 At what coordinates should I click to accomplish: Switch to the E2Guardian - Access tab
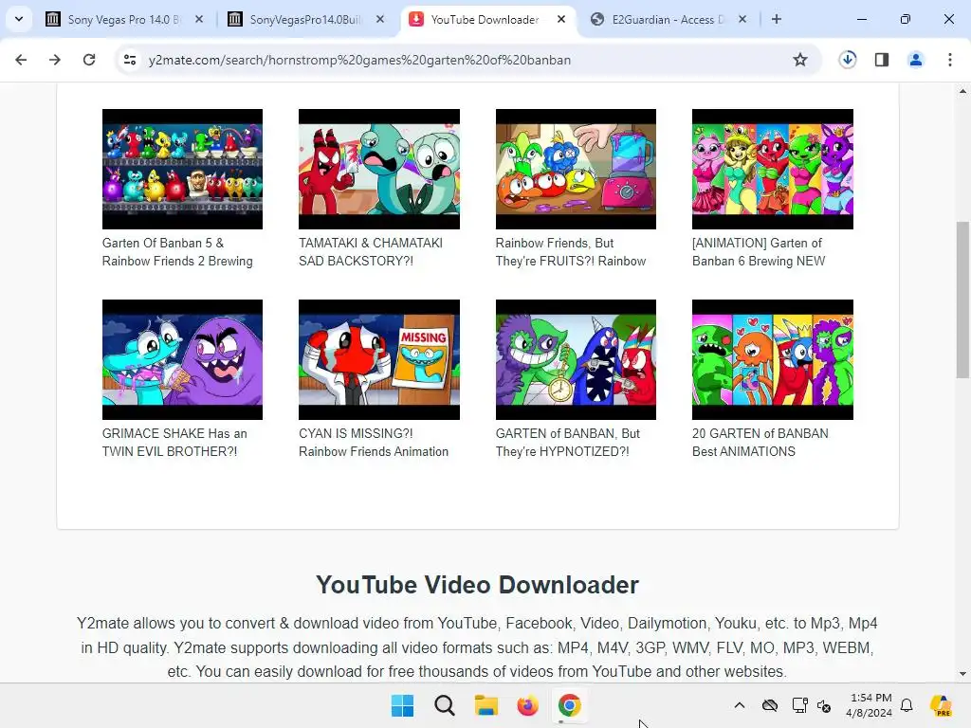[667, 20]
